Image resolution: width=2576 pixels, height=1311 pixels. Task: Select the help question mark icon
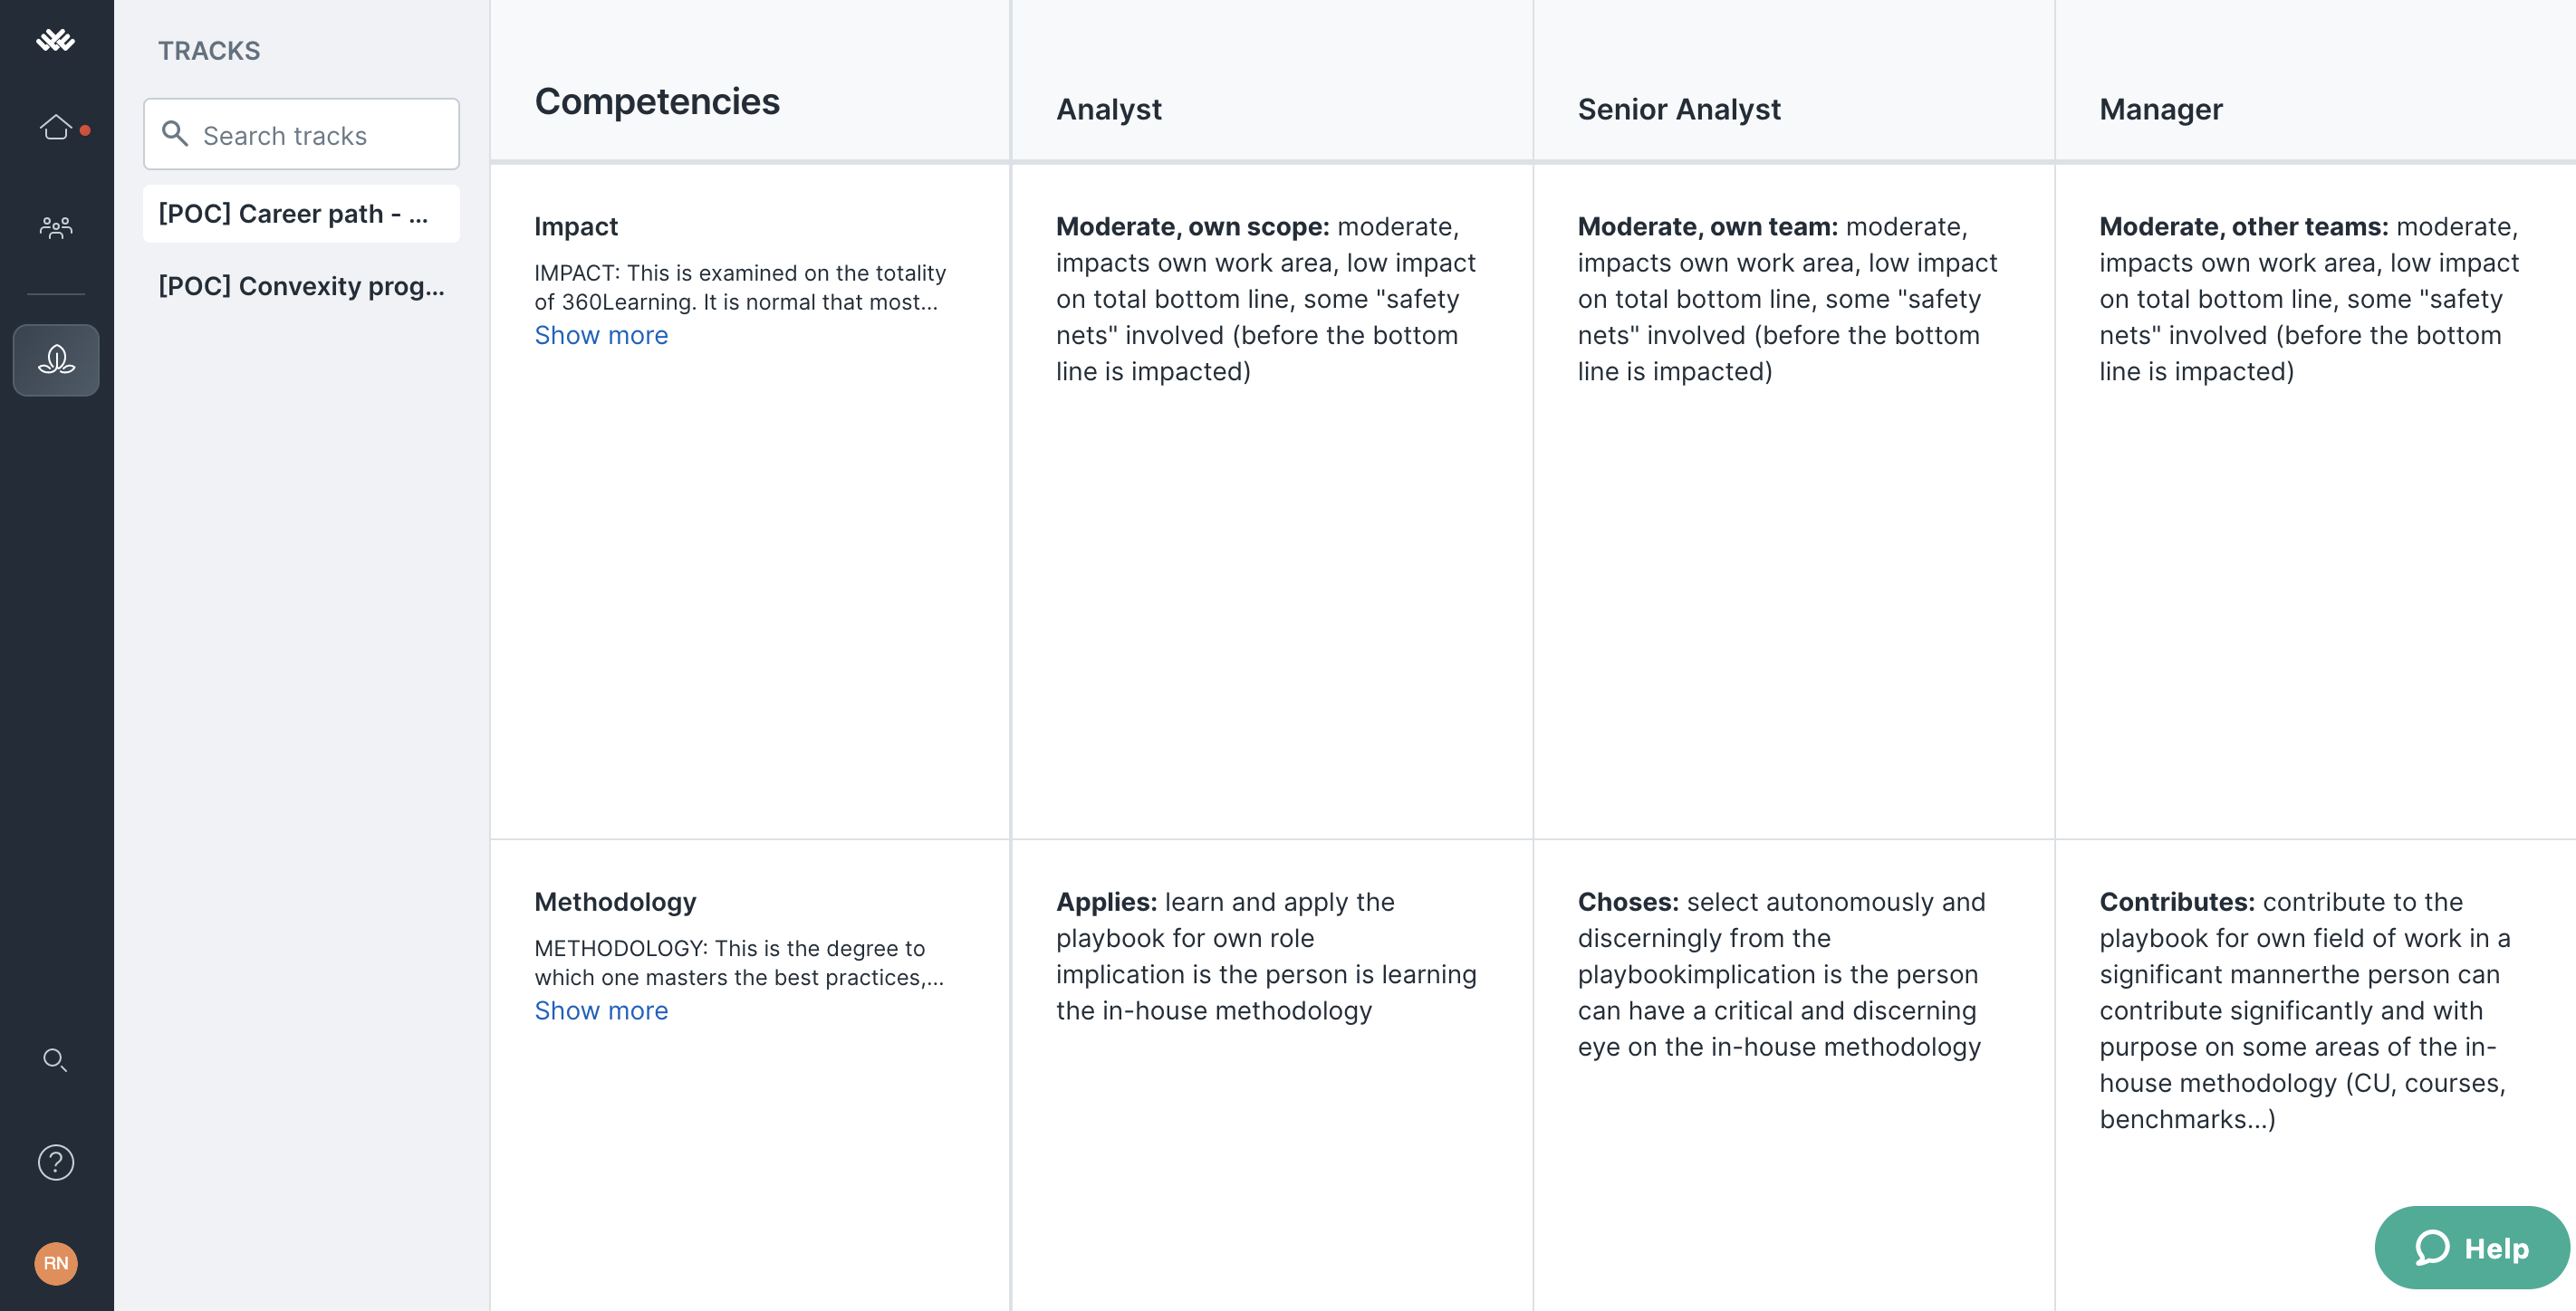coord(57,1161)
